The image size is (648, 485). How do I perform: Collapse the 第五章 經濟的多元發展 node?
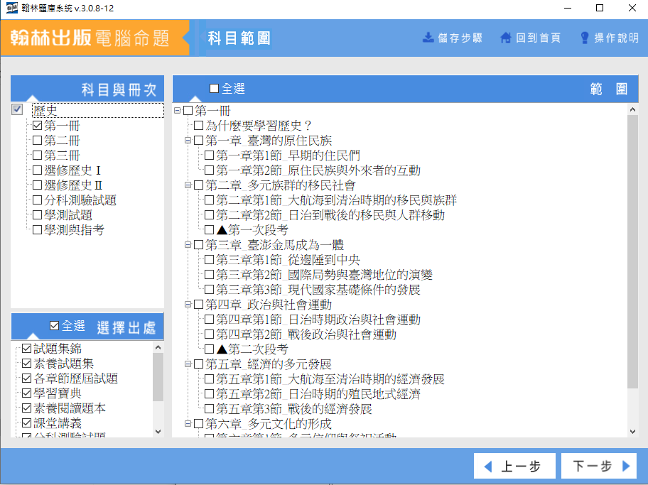(x=188, y=364)
